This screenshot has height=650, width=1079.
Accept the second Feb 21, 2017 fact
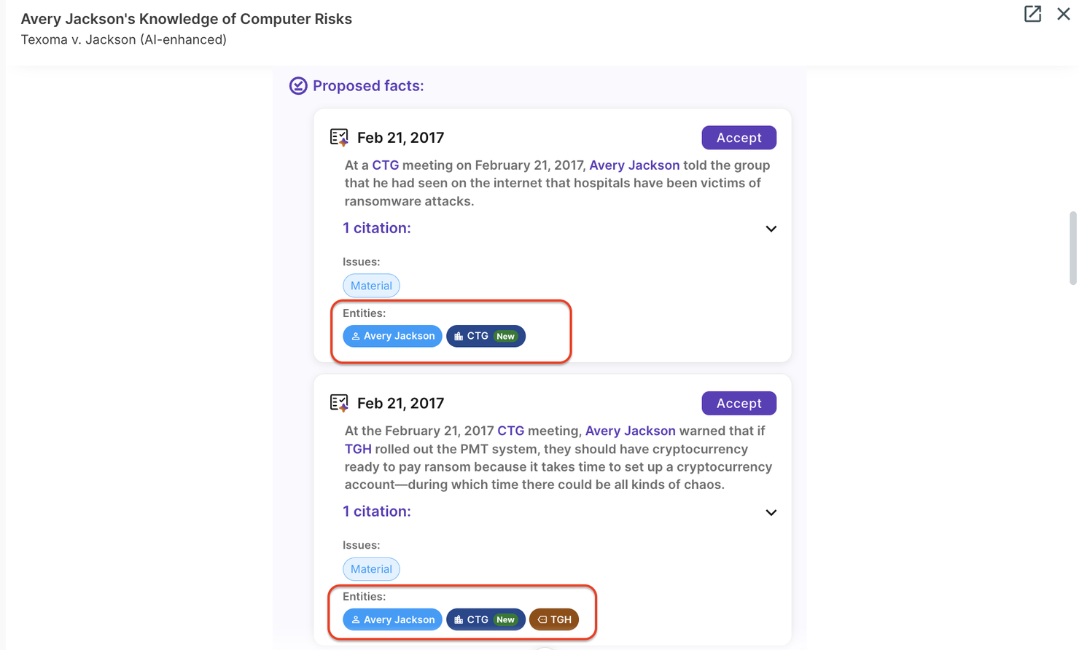[x=739, y=403]
